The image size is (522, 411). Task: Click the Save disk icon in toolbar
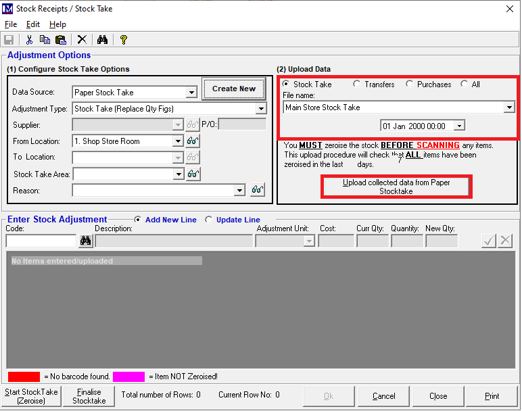(9, 40)
